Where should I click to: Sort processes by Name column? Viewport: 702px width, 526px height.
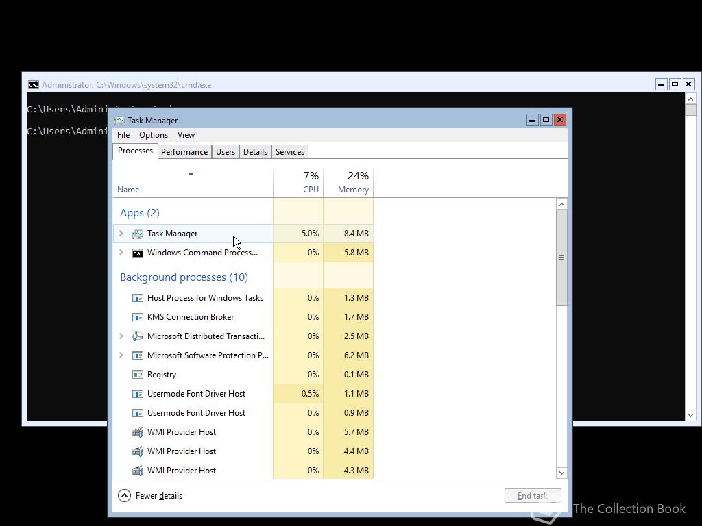point(193,184)
